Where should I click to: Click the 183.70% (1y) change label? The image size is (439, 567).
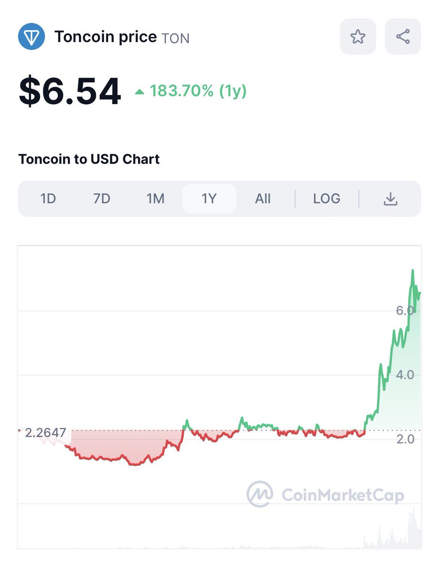pyautogui.click(x=198, y=91)
